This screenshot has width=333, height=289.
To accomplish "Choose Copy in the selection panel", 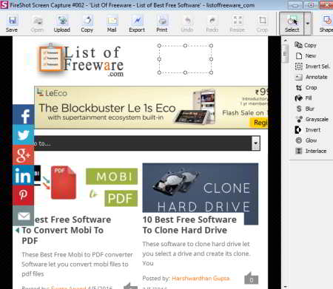I will click(306, 45).
